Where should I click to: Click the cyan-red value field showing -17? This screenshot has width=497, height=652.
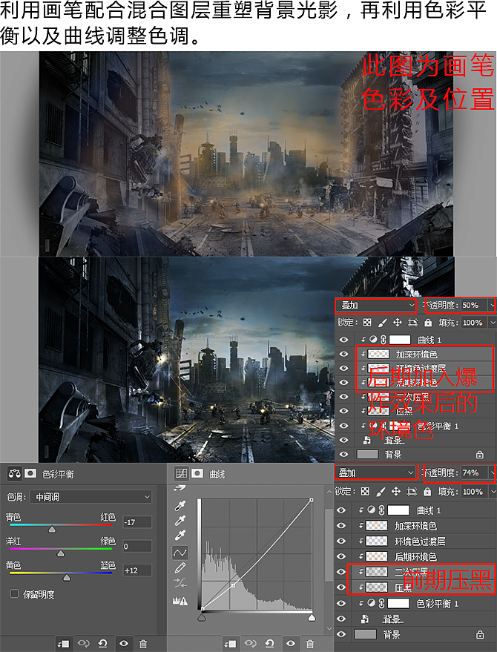[137, 522]
